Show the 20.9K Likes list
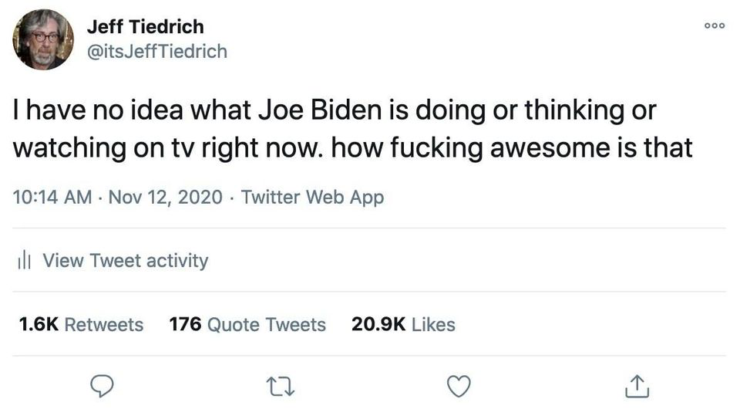The height and width of the screenshot is (416, 740). tap(403, 325)
